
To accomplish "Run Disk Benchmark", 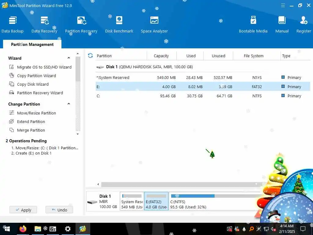I will [x=119, y=24].
